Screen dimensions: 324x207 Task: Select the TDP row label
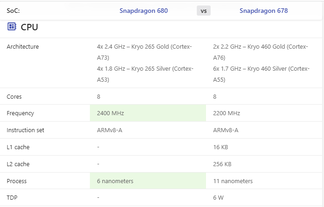click(x=12, y=198)
